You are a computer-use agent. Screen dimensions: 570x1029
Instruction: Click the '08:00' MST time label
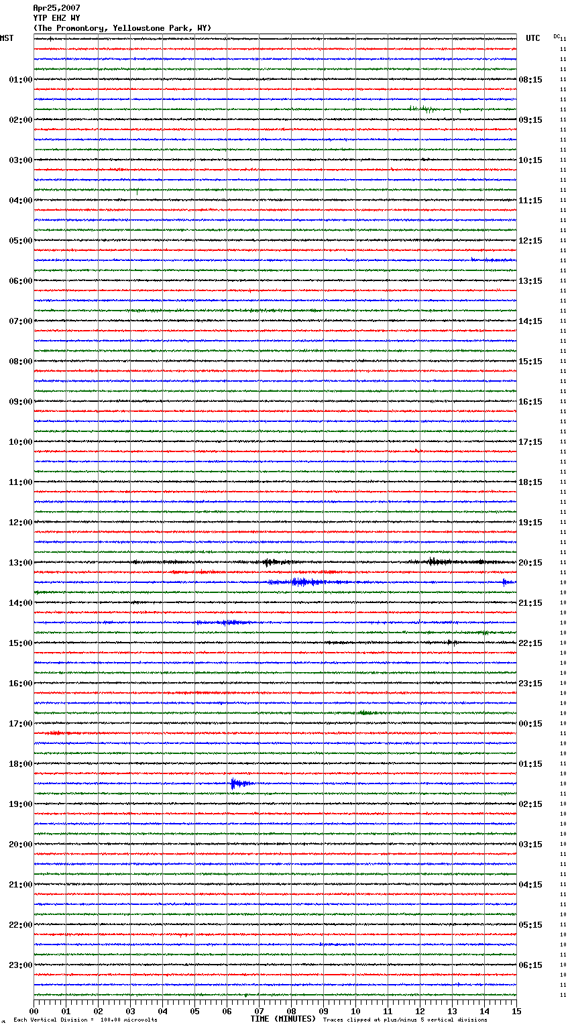(x=20, y=362)
